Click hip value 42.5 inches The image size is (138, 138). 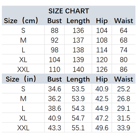[102, 99]
